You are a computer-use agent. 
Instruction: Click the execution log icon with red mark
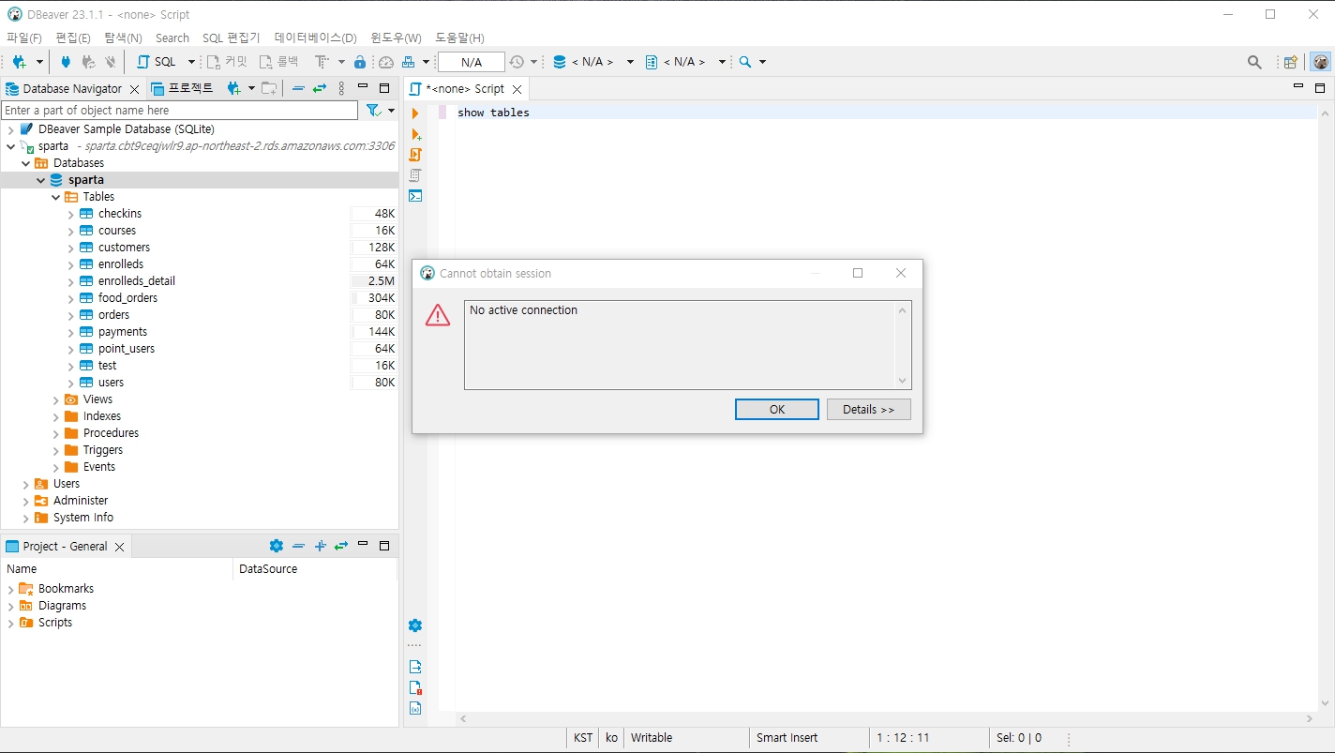coord(415,687)
